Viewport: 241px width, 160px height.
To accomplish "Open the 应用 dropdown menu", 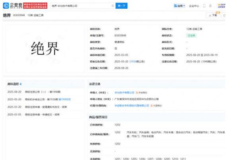I will click(x=180, y=6).
